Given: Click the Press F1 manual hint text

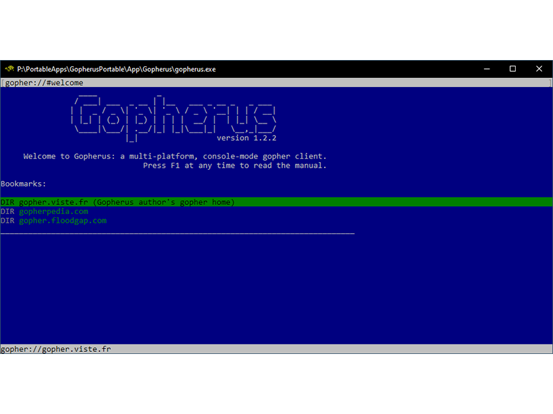Looking at the screenshot, I should click(x=234, y=166).
